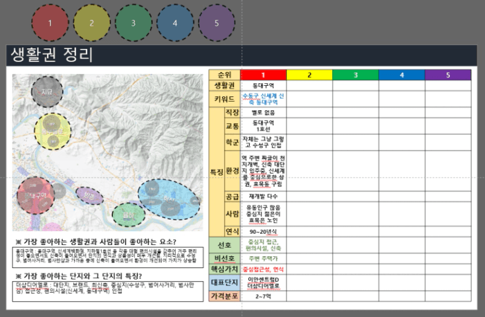Click the empty 가격분포 cell under column 5

pyautogui.click(x=448, y=297)
